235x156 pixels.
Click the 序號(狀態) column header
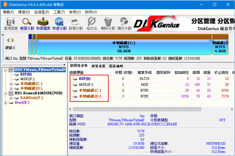coord(124,73)
